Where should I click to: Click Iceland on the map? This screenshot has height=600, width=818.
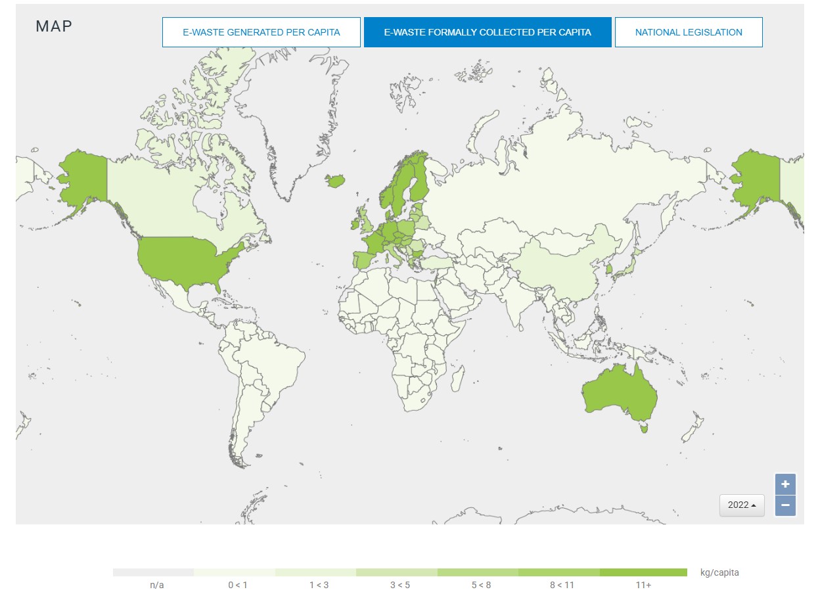(335, 181)
